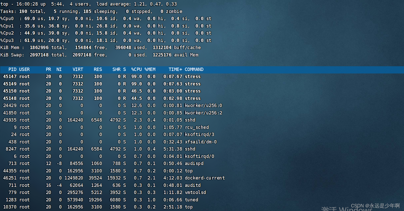Select tuned command text
This screenshot has height=211, width=404.
(x=192, y=200)
